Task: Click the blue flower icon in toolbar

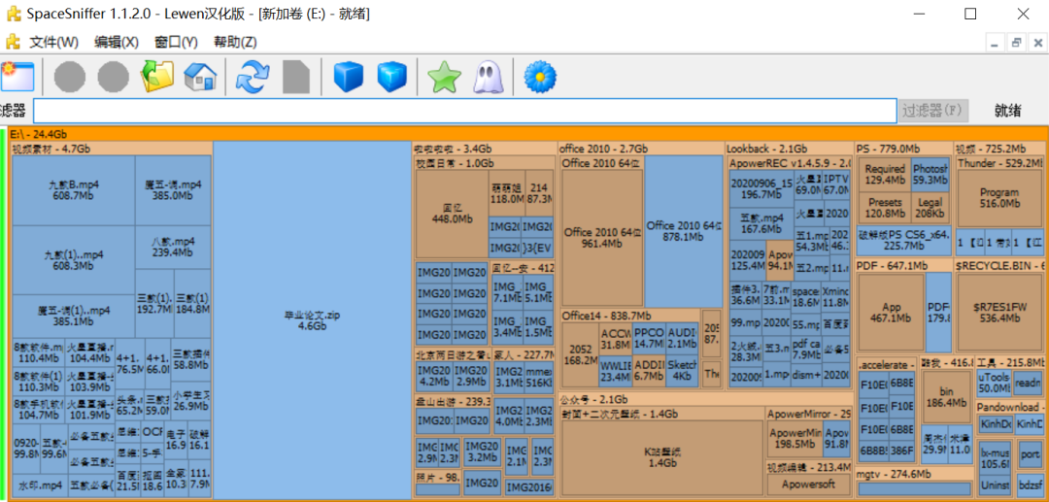Action: pyautogui.click(x=540, y=77)
